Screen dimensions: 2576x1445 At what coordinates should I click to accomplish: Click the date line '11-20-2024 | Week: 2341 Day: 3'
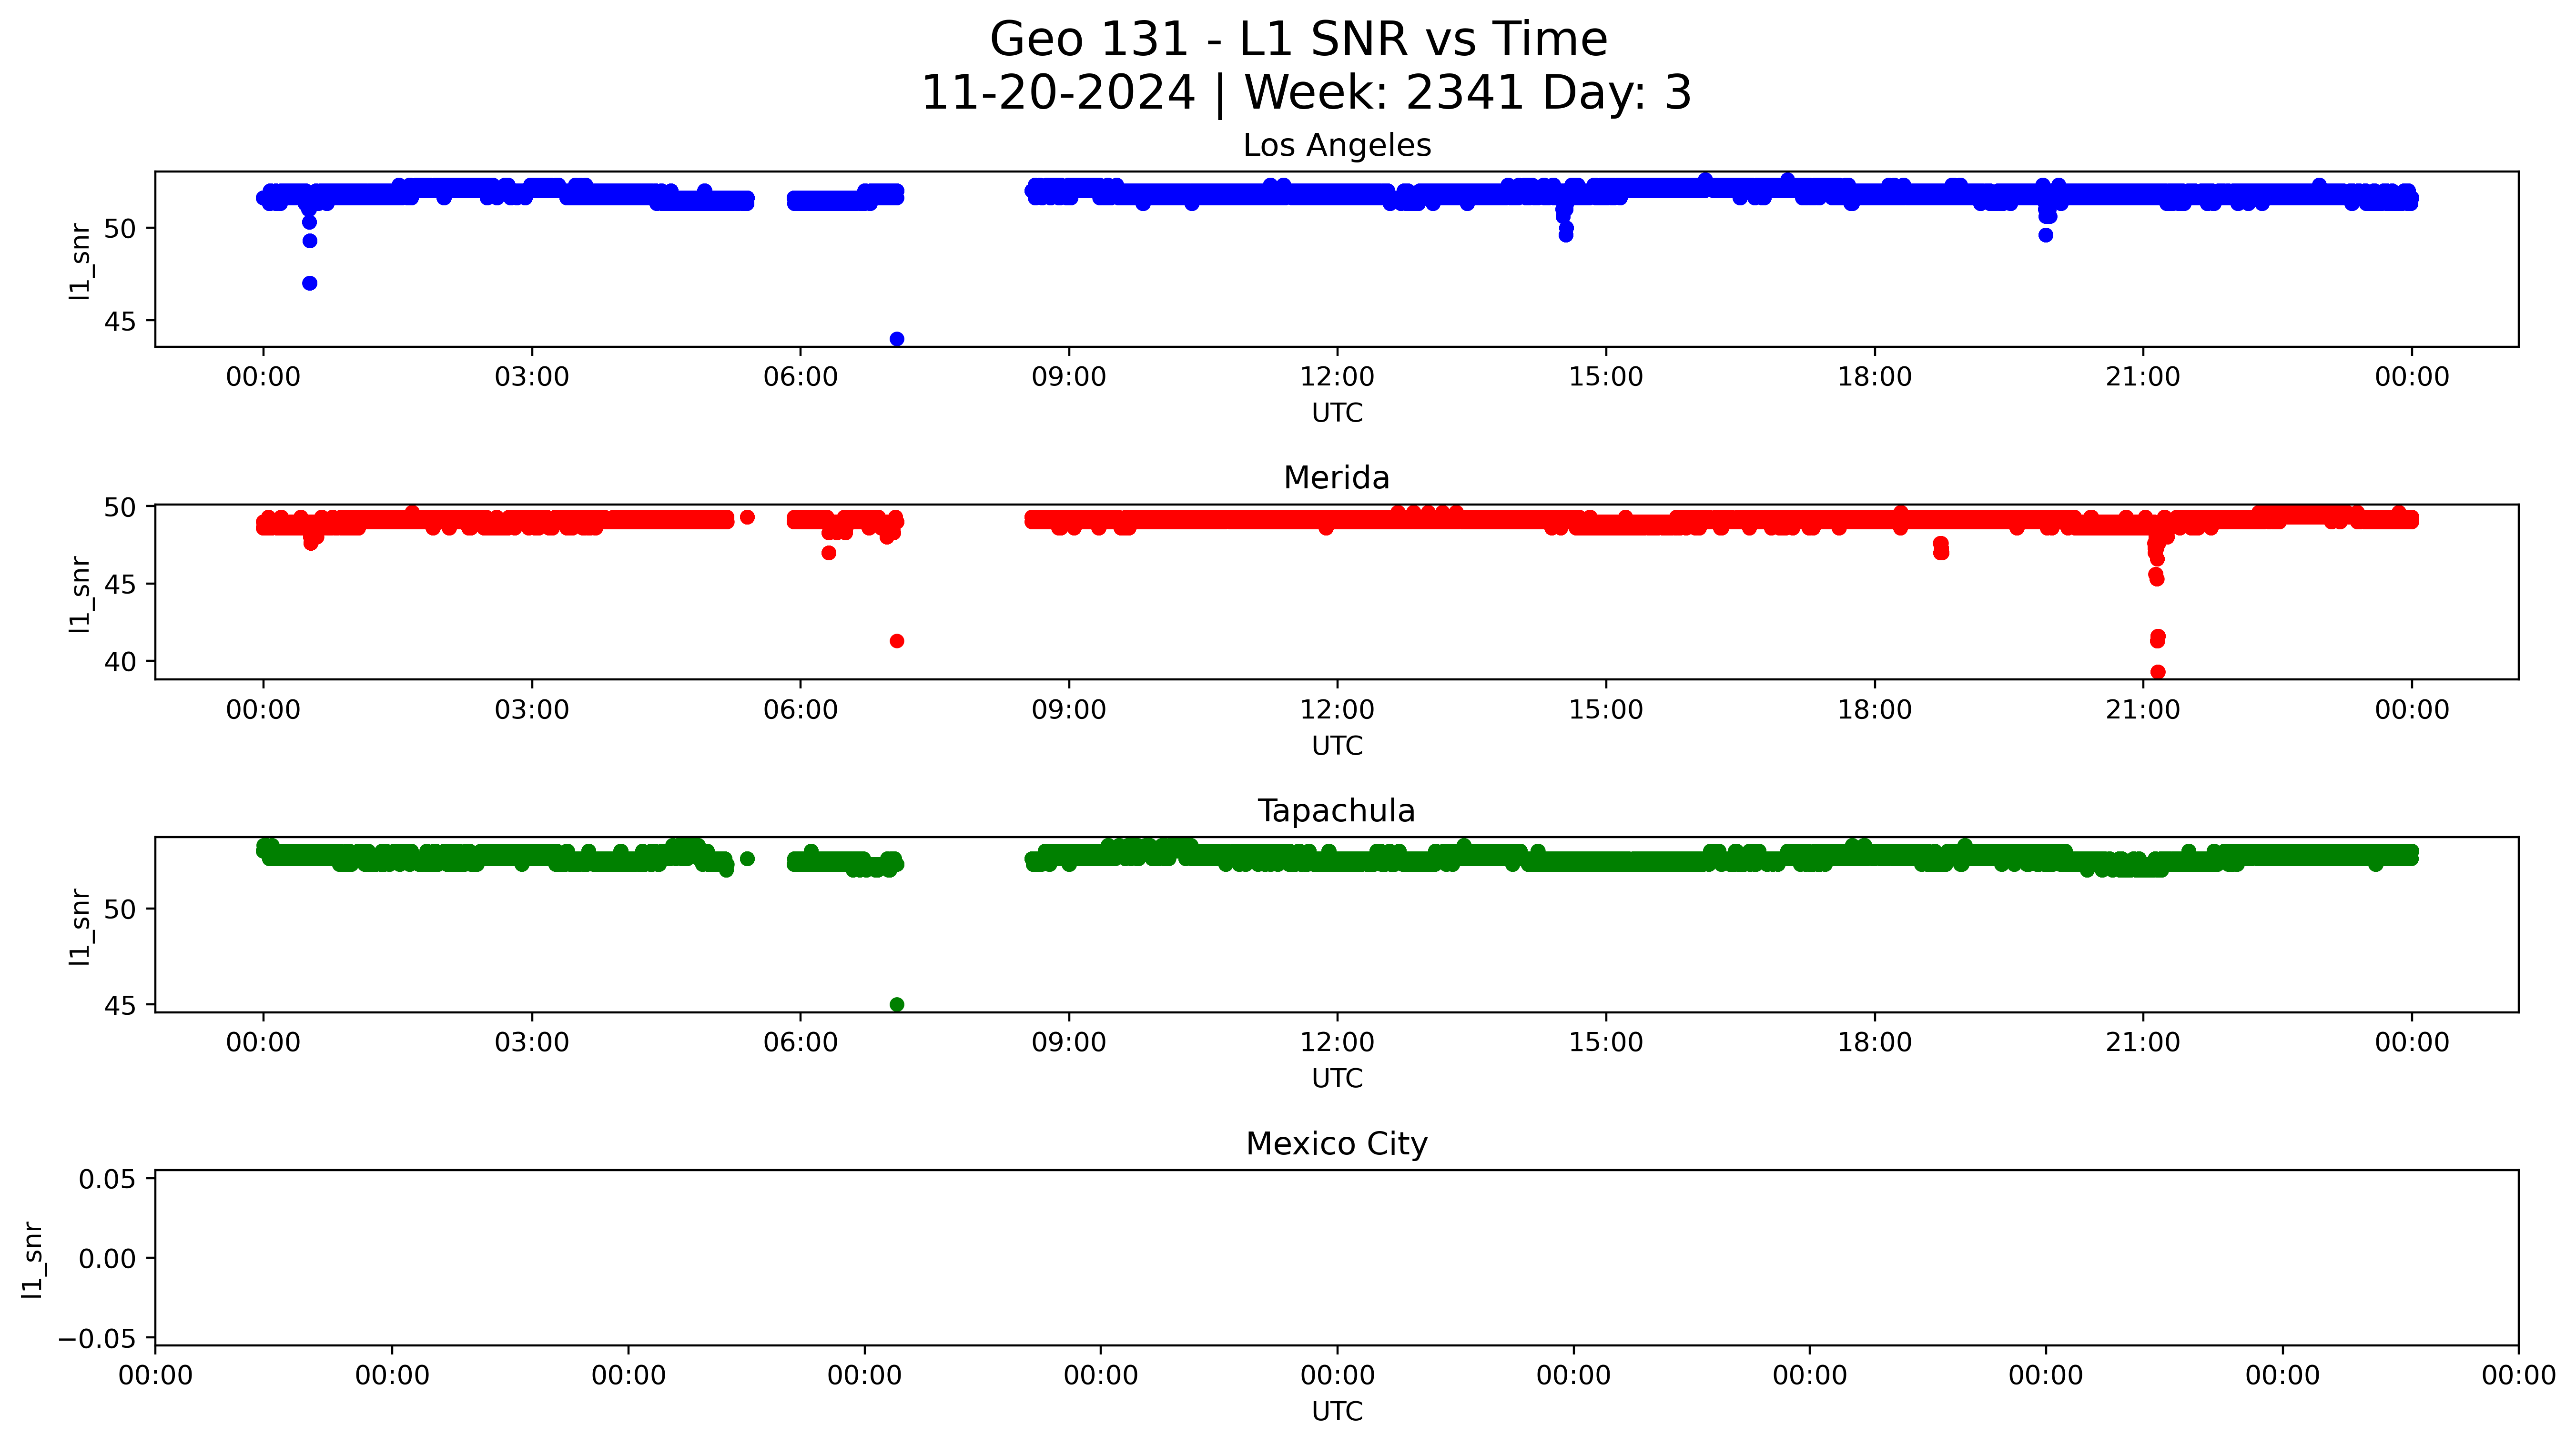point(1305,93)
